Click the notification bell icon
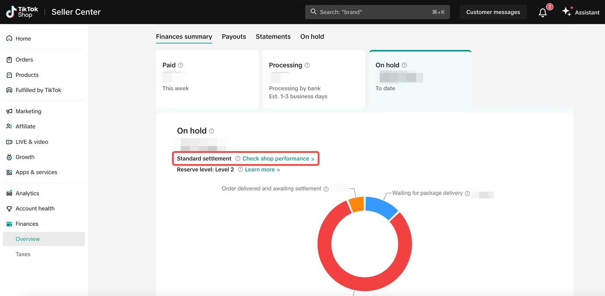This screenshot has width=605, height=296. coord(543,13)
